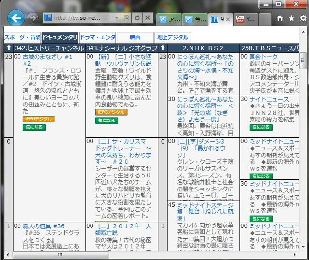Select the 地上デジタル category tab
The height and width of the screenshot is (260, 309).
(173, 37)
